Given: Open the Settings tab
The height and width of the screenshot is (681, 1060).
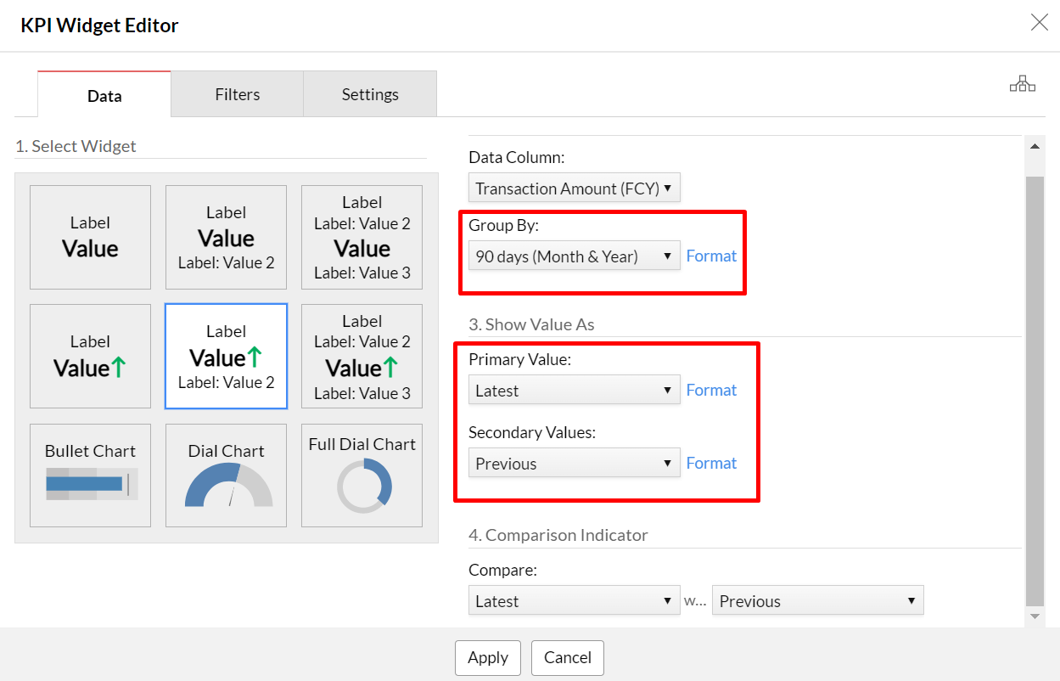Looking at the screenshot, I should (370, 94).
